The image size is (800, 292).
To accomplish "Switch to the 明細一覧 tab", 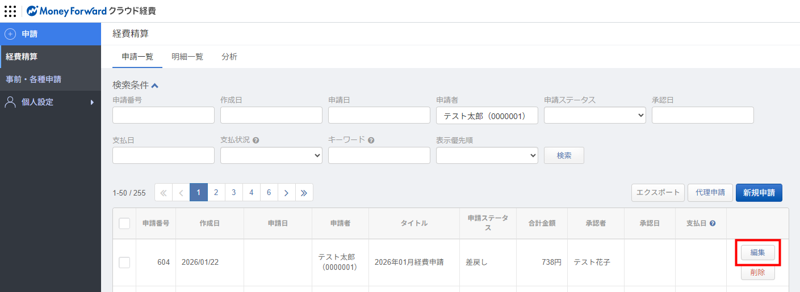I will tap(187, 57).
